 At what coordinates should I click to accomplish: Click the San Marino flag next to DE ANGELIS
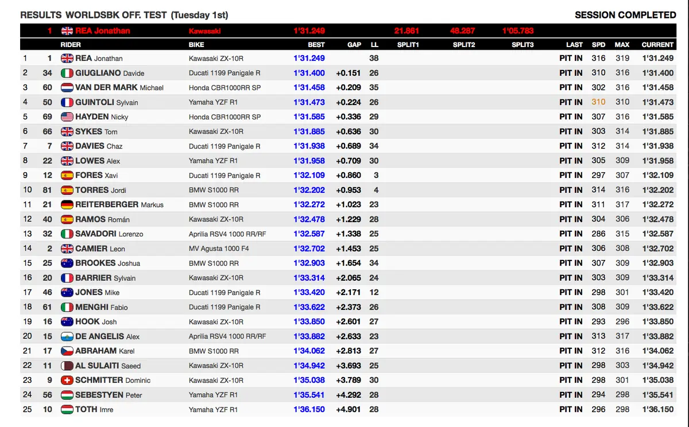67,336
